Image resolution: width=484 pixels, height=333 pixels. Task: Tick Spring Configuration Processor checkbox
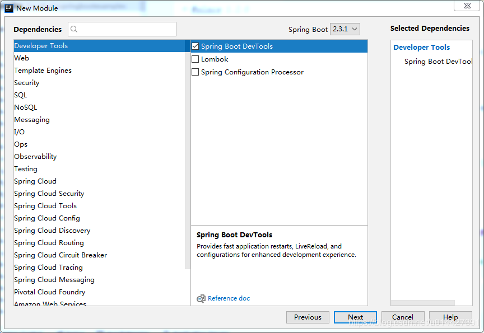click(195, 72)
